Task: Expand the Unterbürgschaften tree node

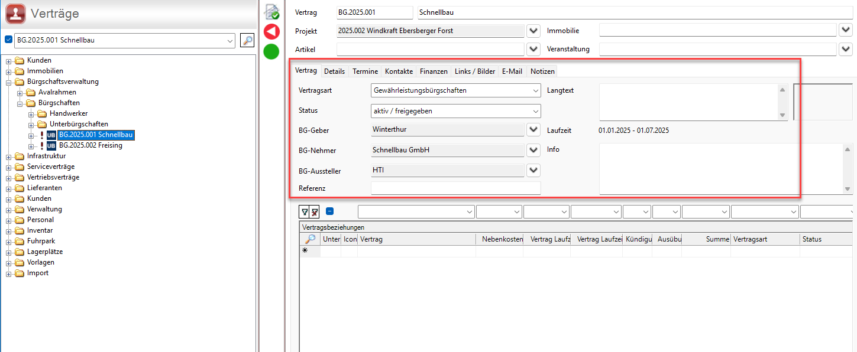Action: [x=31, y=125]
